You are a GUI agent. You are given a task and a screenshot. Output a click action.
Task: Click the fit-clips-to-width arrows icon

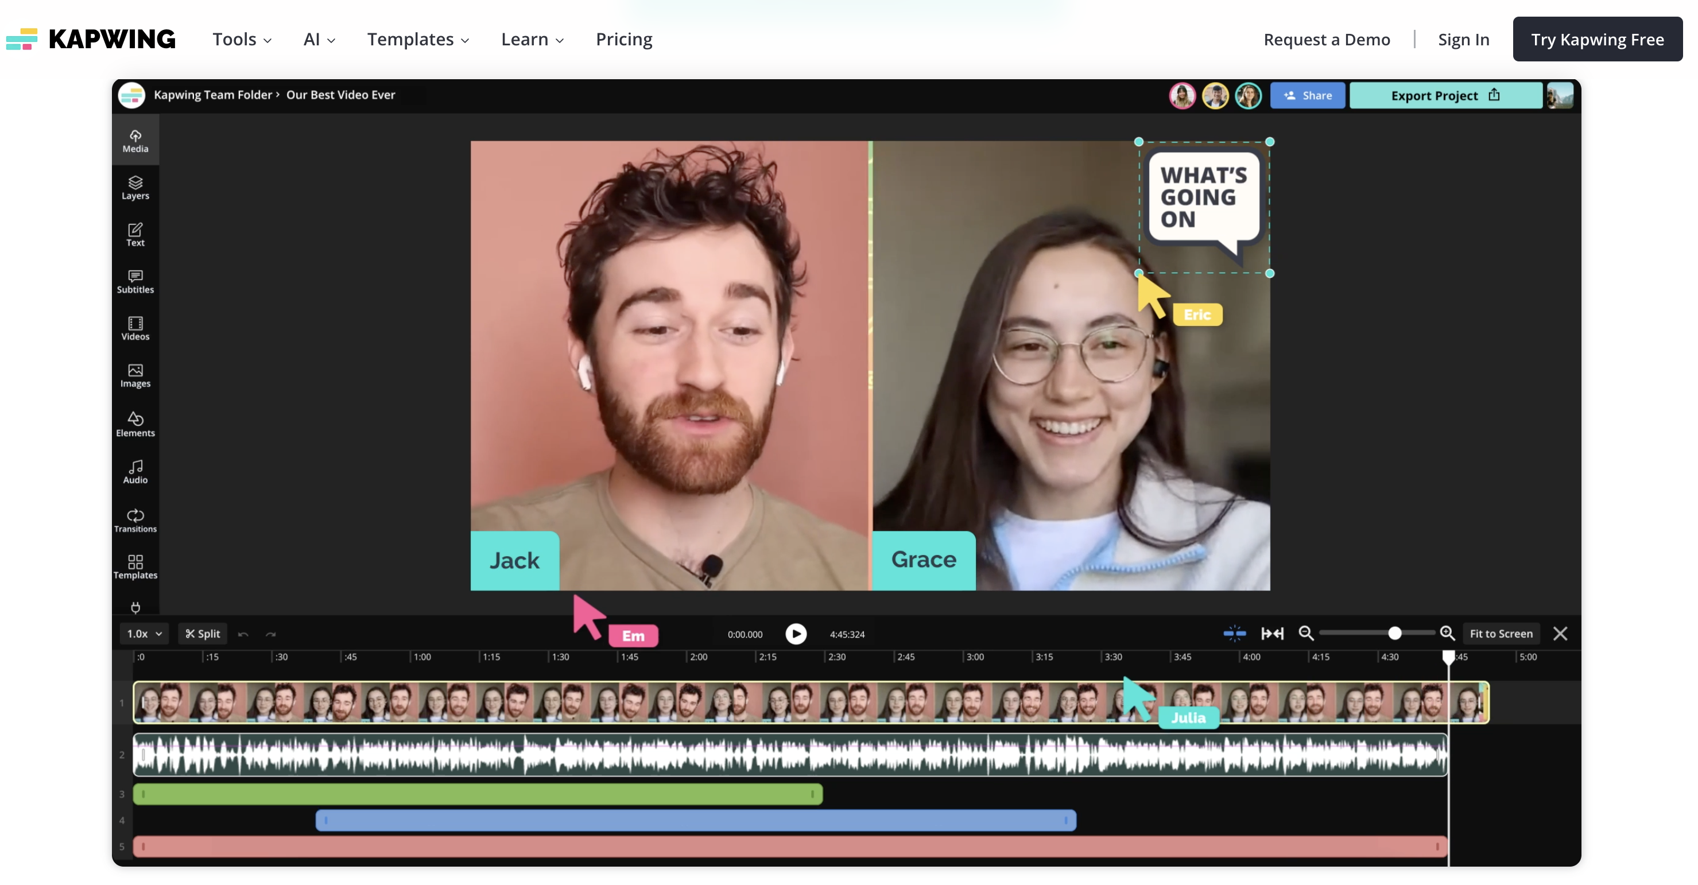click(1271, 633)
